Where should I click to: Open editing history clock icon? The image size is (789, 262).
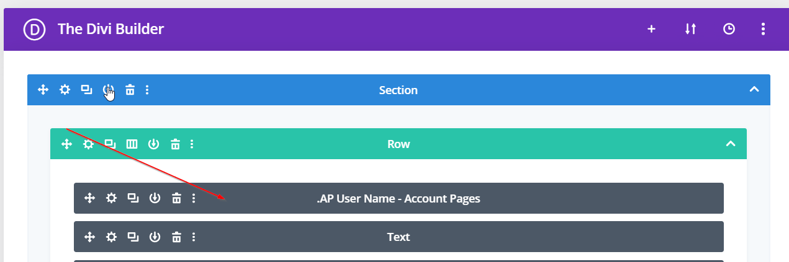[x=729, y=29]
